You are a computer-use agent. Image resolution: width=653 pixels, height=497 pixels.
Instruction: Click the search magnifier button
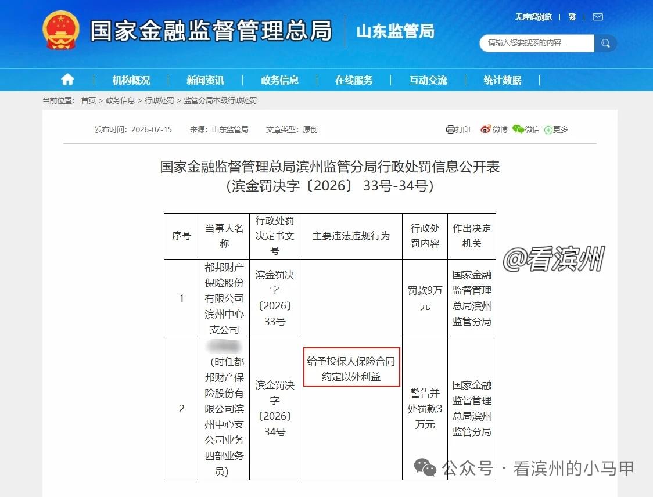605,43
